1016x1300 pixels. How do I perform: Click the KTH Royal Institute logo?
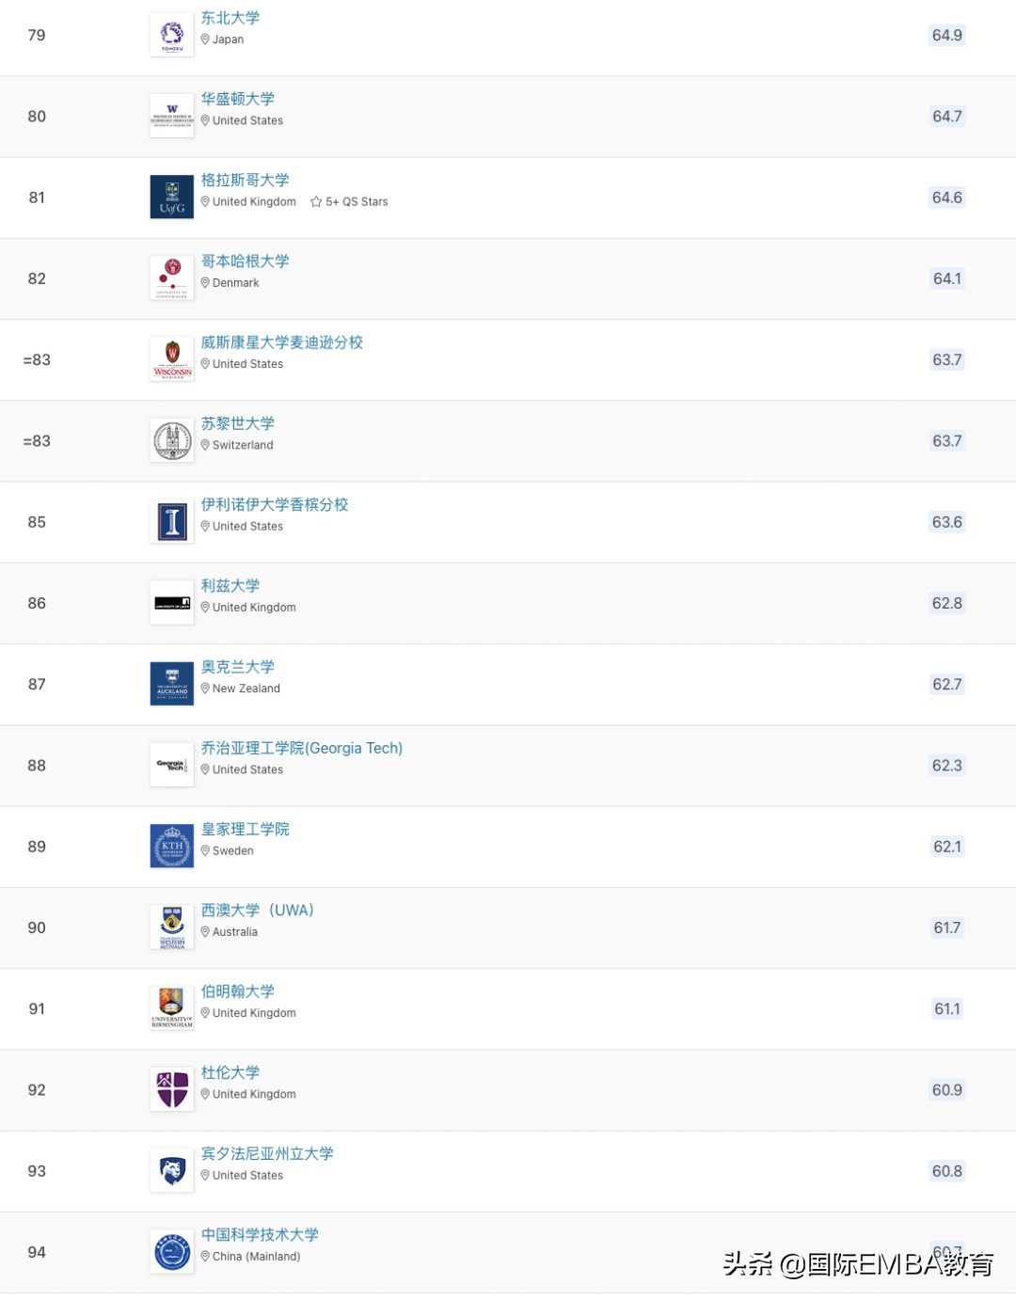click(172, 847)
